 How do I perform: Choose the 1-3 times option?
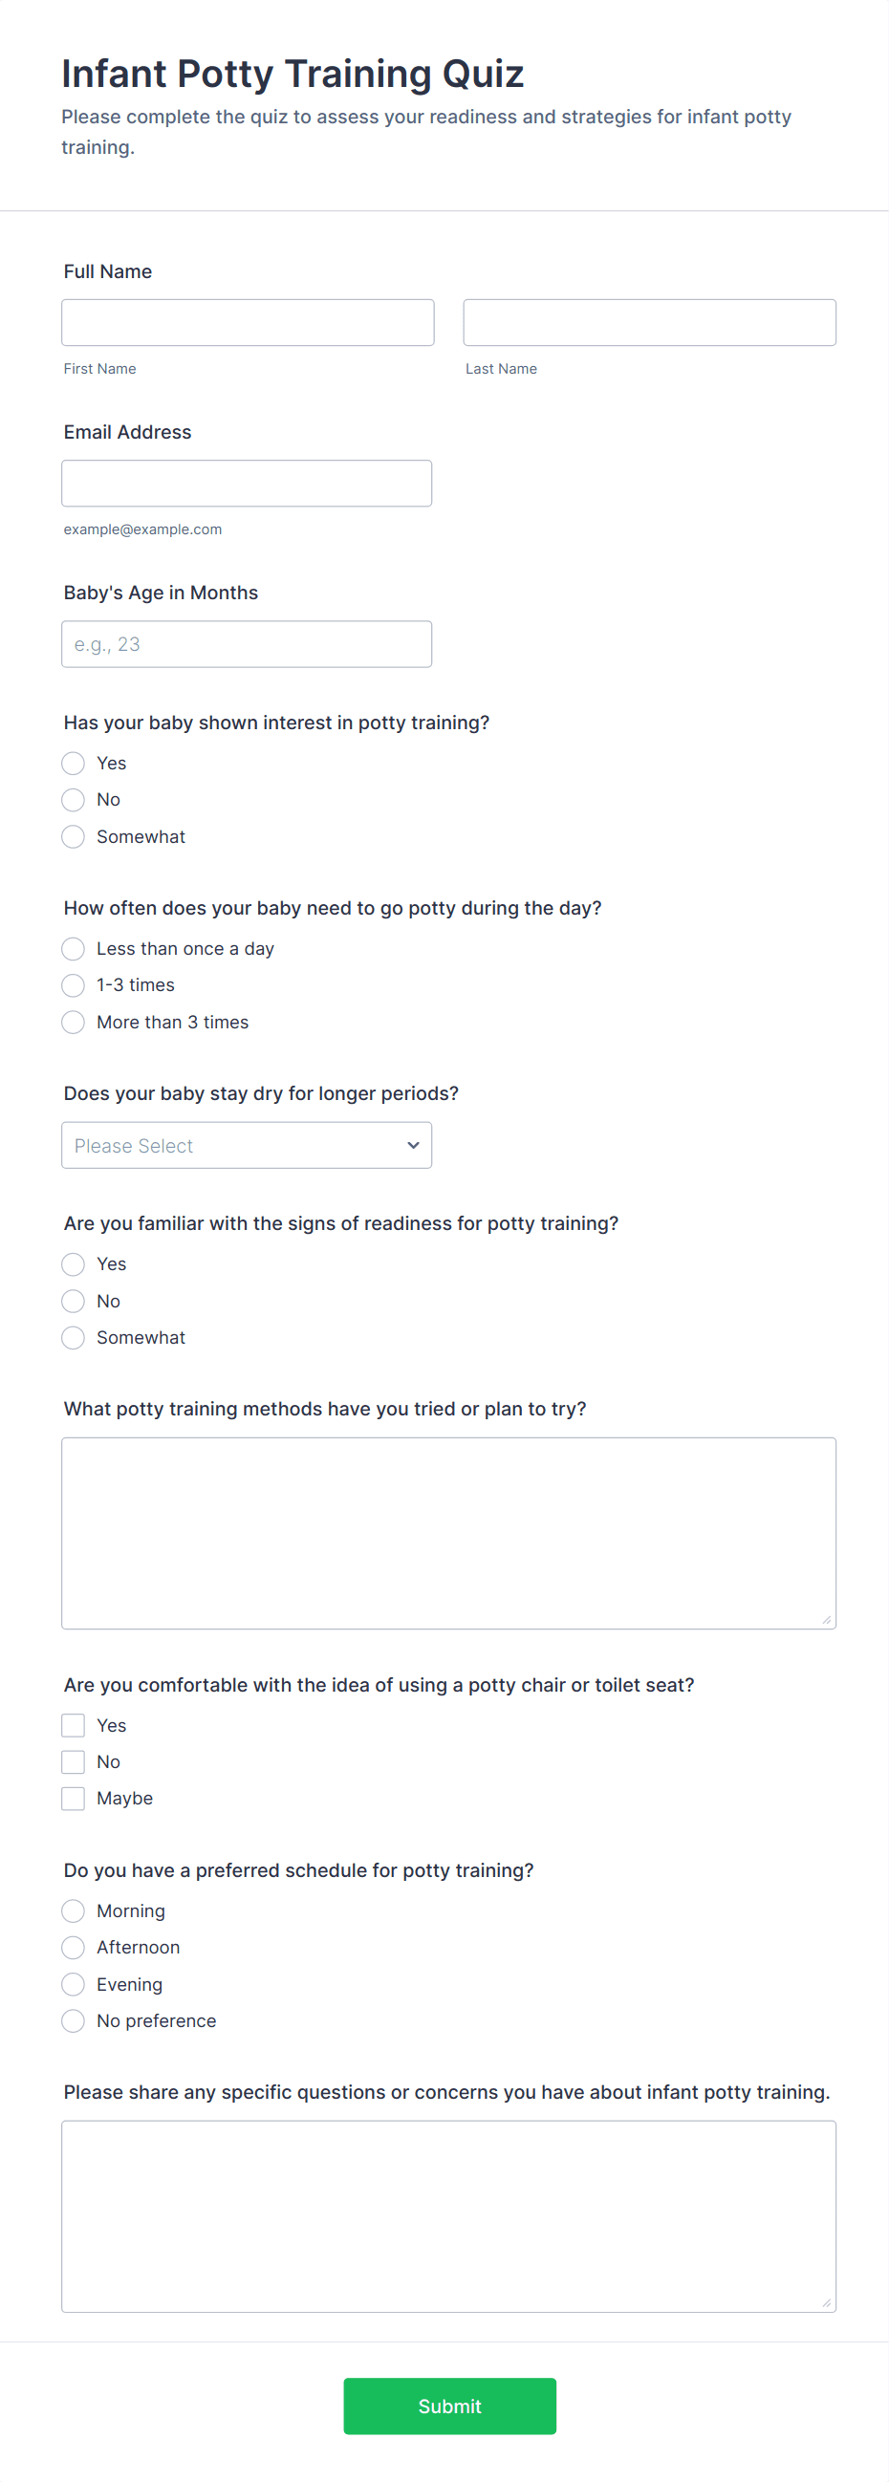(74, 985)
